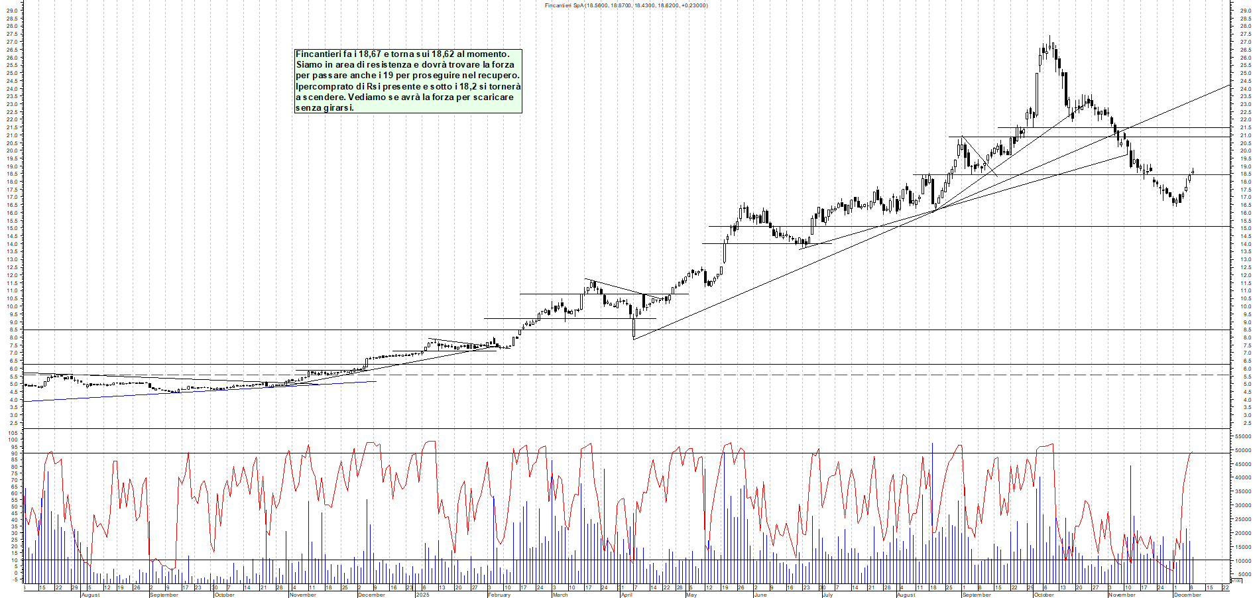The width and height of the screenshot is (1253, 598).
Task: Click the green Fincantieri commentary text box
Action: pyautogui.click(x=408, y=81)
